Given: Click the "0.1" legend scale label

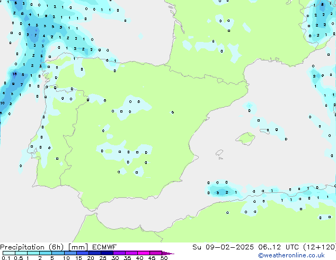Looking at the screenshot, I should point(6,258).
